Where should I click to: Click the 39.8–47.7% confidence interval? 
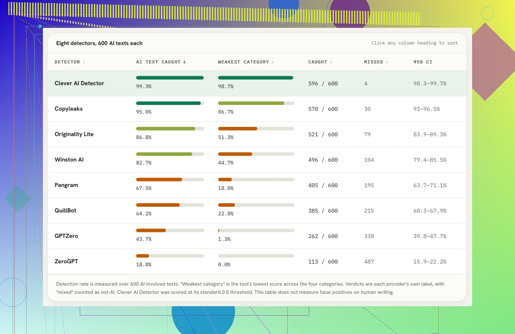point(430,236)
